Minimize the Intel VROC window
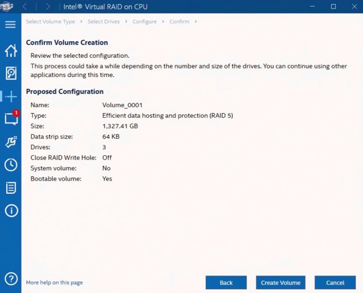Screen dimensions: 363x293 coord(312,7)
